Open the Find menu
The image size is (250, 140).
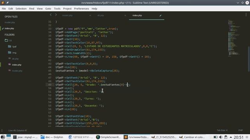click(x=32, y=9)
